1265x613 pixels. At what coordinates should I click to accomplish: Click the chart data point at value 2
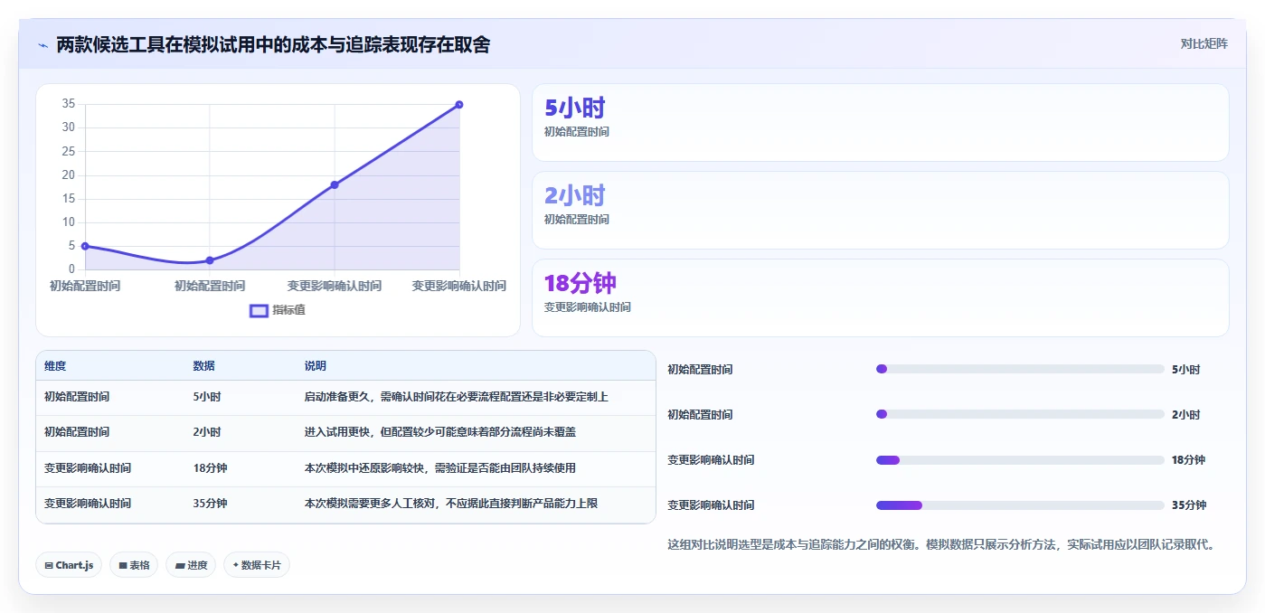(x=210, y=260)
